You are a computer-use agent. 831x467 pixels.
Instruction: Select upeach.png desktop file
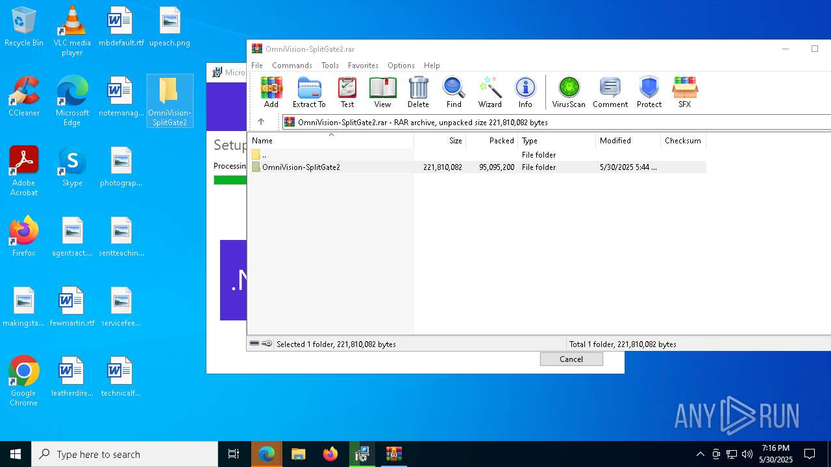169,27
